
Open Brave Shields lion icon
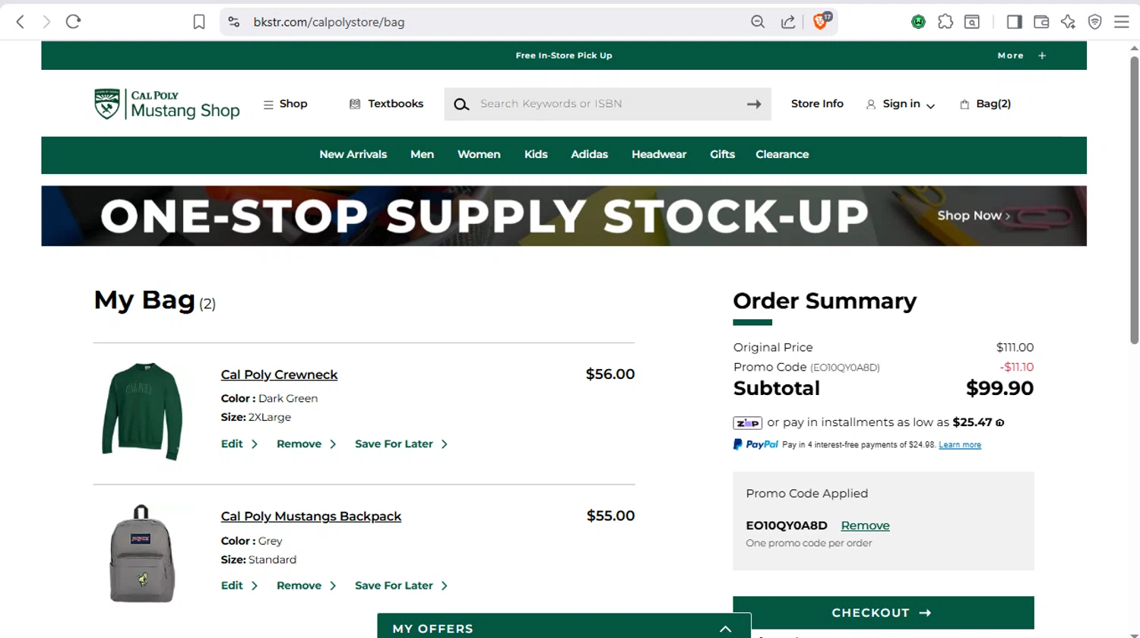pos(821,21)
